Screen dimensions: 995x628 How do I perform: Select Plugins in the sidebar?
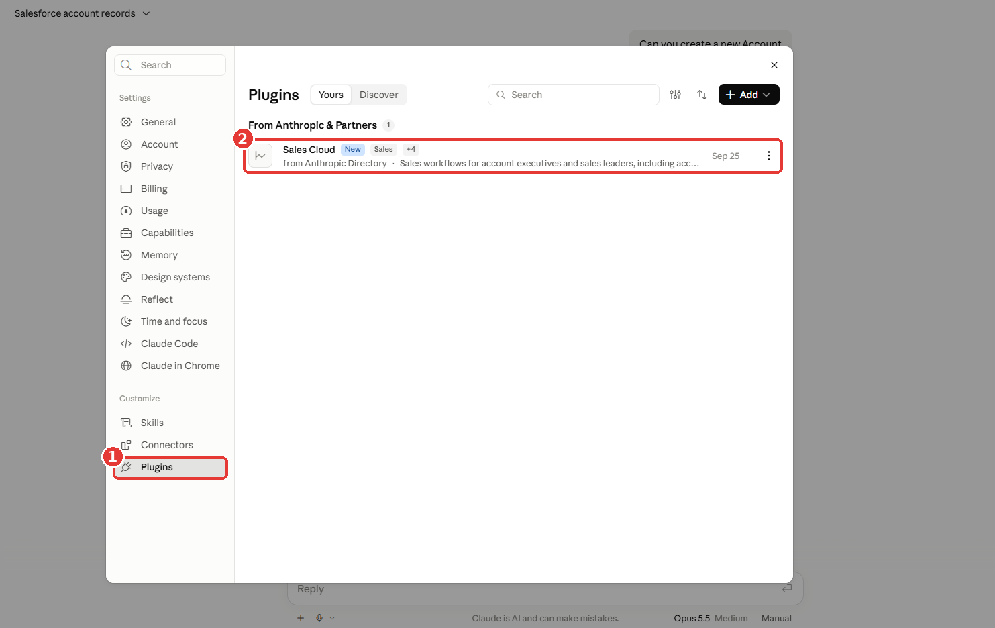[x=170, y=467]
